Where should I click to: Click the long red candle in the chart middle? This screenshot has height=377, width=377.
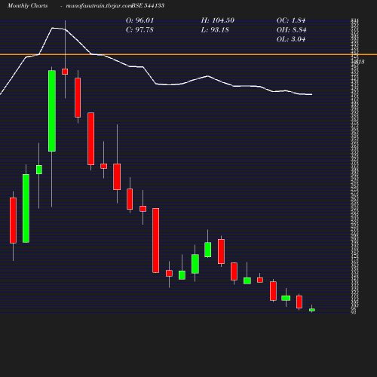point(156,241)
